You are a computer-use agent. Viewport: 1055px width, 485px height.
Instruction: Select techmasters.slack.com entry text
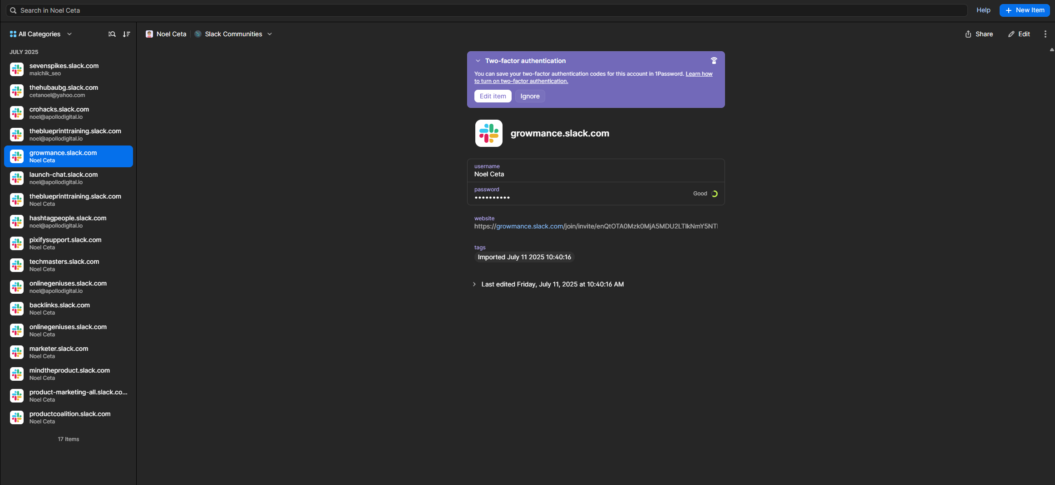tap(64, 262)
